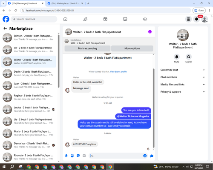Open the Marketplace storefront icon
Image resolution: width=213 pixels, height=170 pixels.
click(x=125, y=19)
